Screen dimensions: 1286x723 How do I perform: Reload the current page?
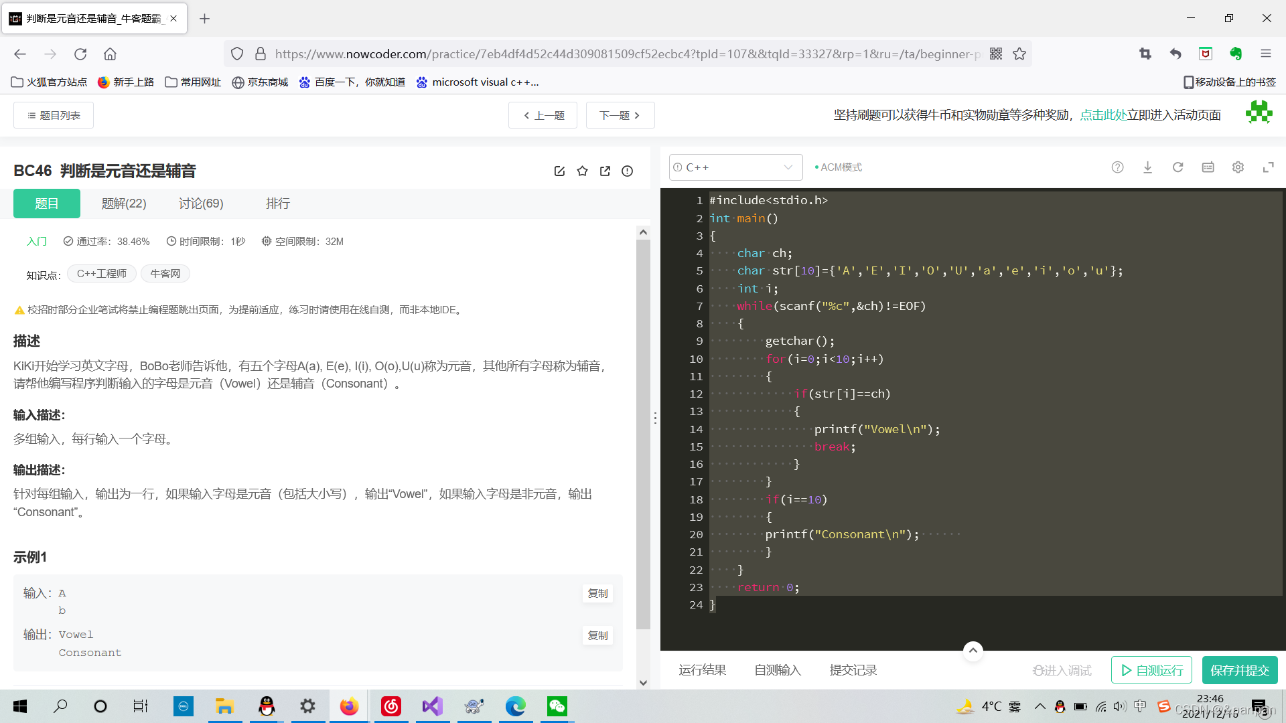pos(80,54)
